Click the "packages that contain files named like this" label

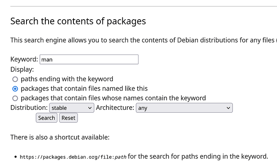84,89
